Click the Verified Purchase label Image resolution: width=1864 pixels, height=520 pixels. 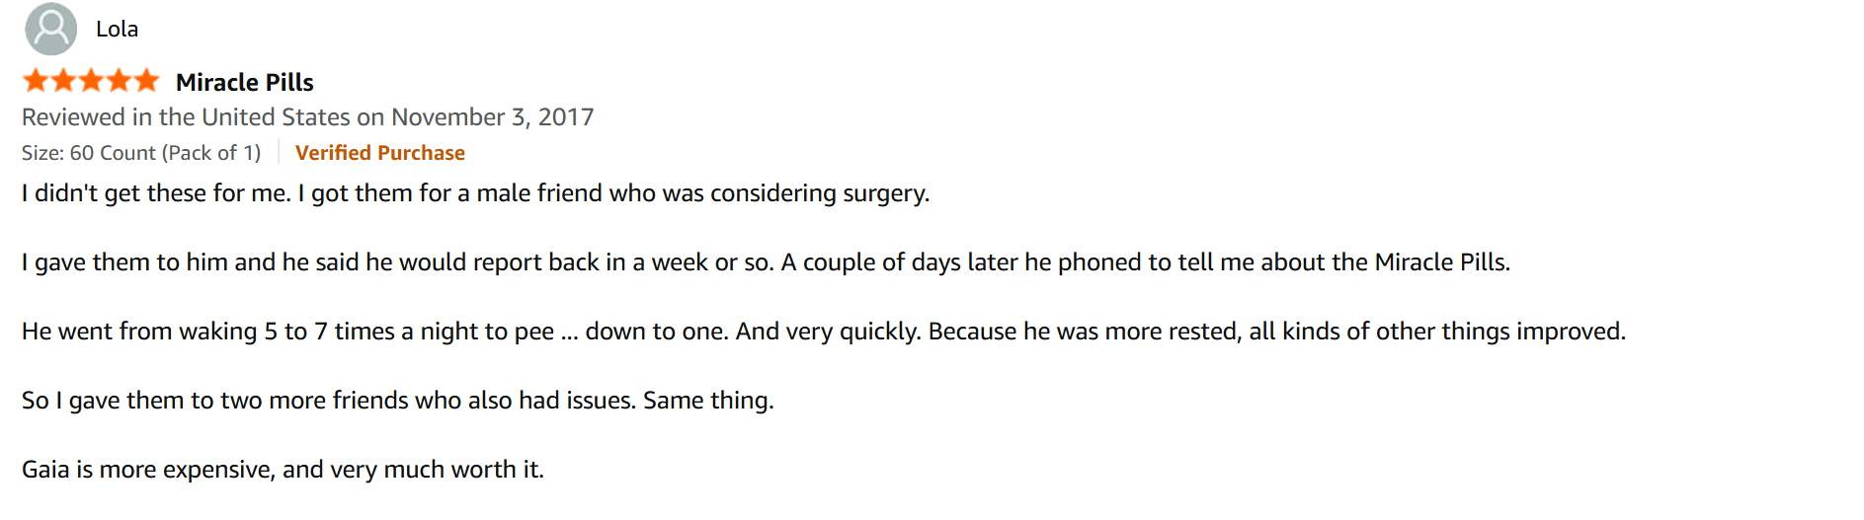pyautogui.click(x=380, y=153)
